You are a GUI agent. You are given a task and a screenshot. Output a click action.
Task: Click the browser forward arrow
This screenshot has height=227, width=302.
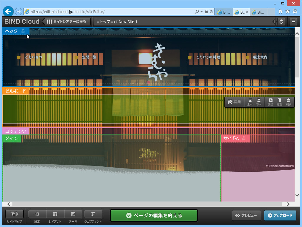coord(19,12)
